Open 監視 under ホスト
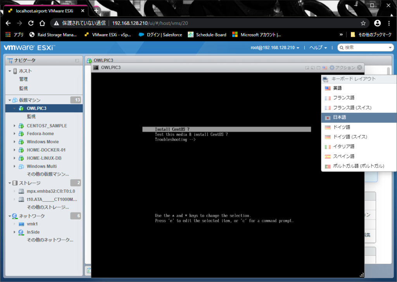397x282 pixels. (x=24, y=88)
